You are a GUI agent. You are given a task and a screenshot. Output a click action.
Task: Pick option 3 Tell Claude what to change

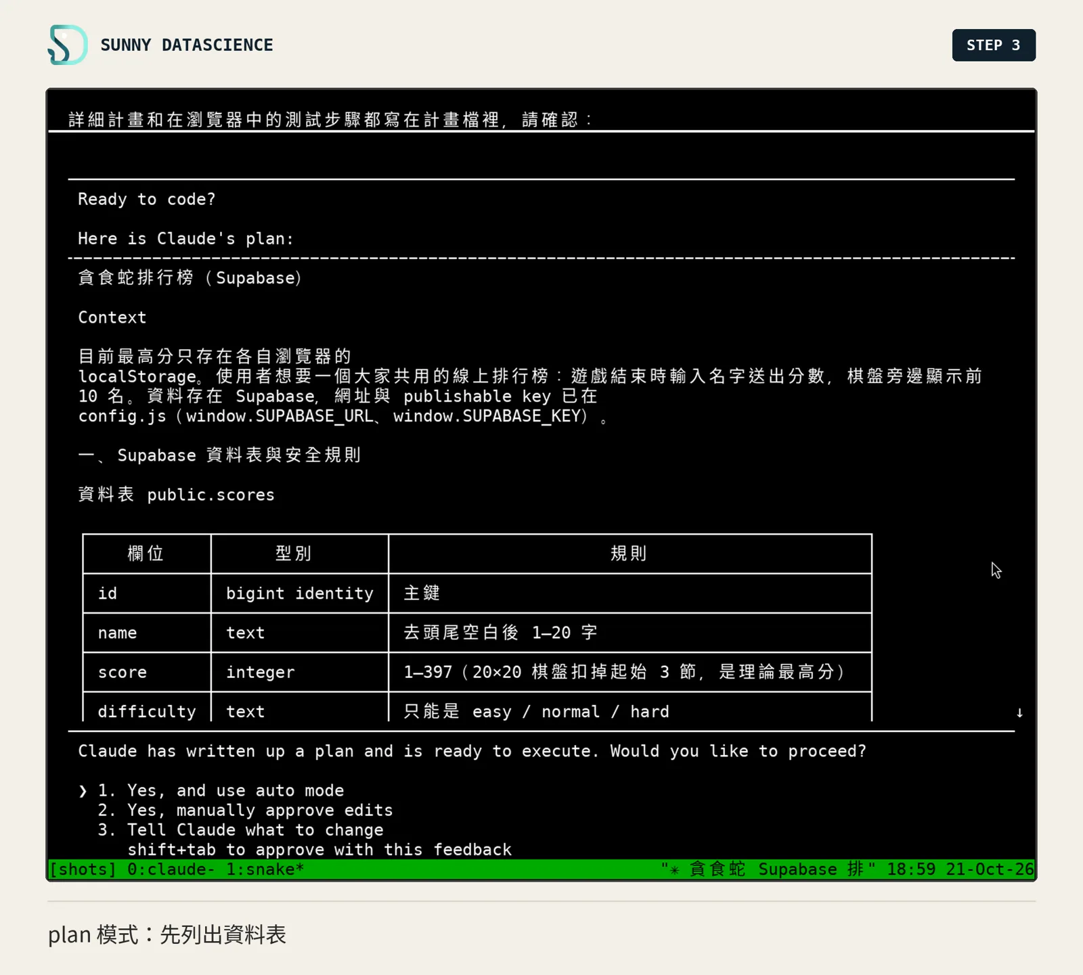[240, 830]
